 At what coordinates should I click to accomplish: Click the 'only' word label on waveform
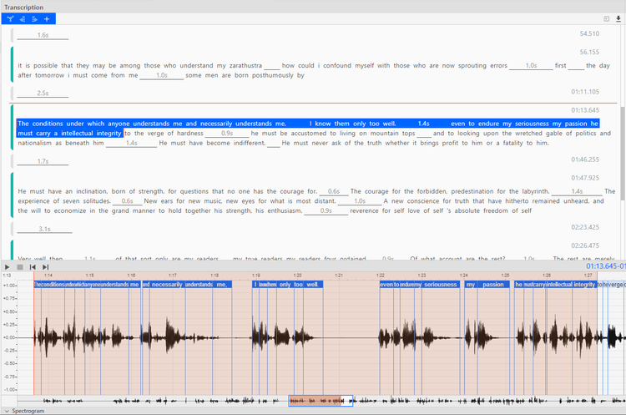(x=285, y=285)
